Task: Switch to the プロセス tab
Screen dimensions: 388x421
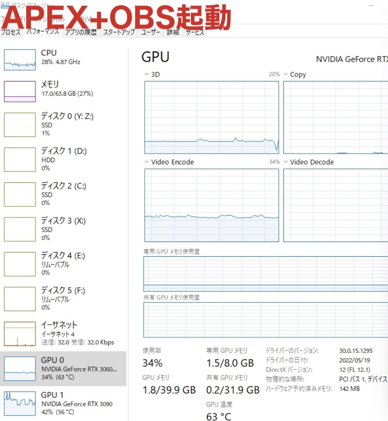Action: tap(11, 32)
